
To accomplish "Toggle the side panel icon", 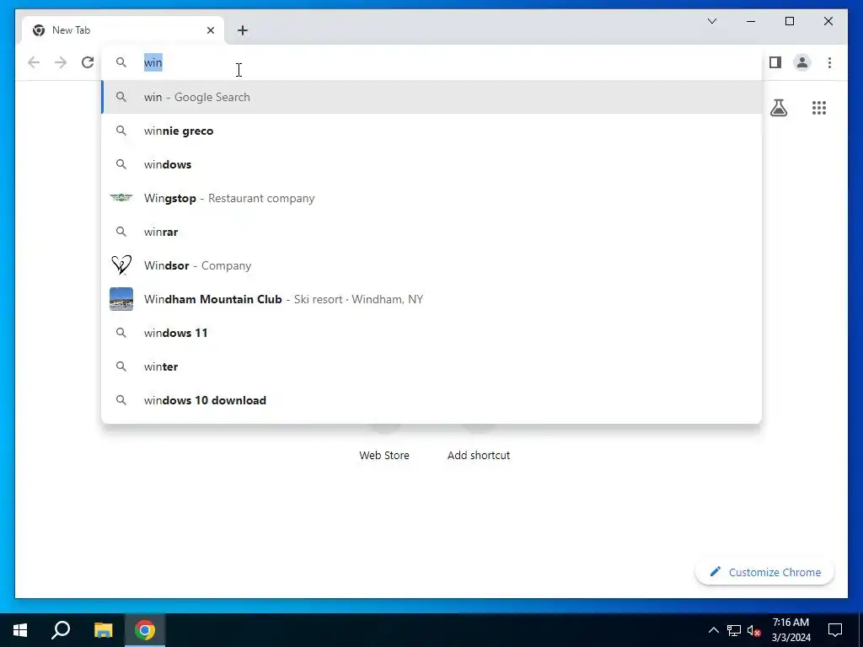I will 775,62.
